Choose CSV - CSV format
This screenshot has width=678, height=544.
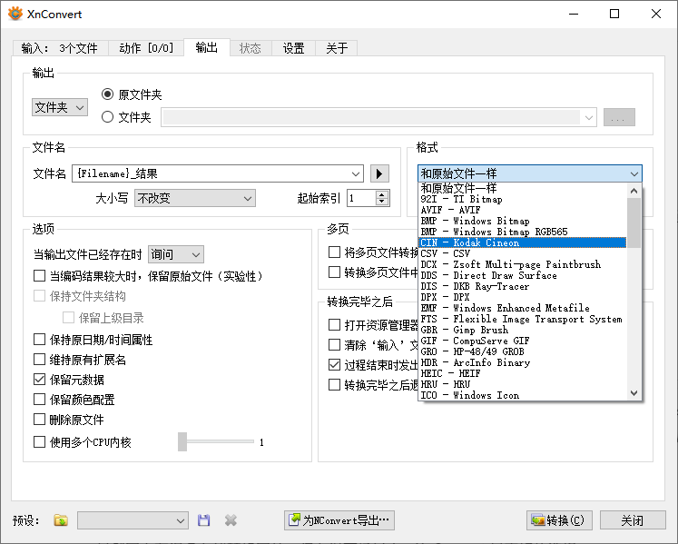(x=522, y=253)
